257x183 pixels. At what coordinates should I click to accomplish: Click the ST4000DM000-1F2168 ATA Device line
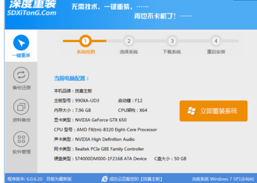point(100,159)
